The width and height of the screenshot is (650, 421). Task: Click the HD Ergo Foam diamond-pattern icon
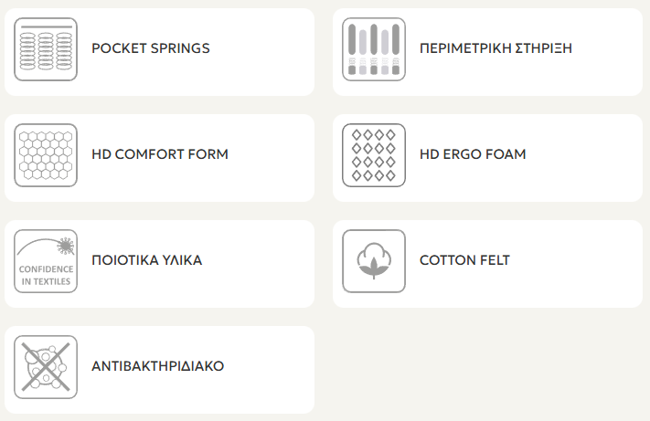click(373, 155)
